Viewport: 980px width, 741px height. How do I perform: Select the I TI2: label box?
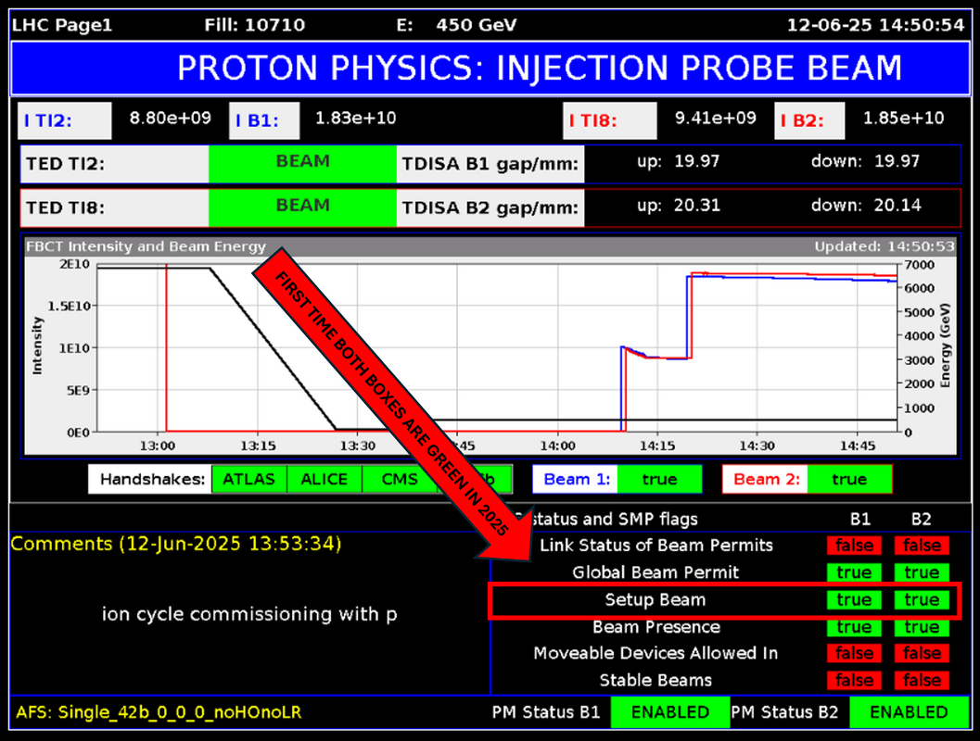64,120
